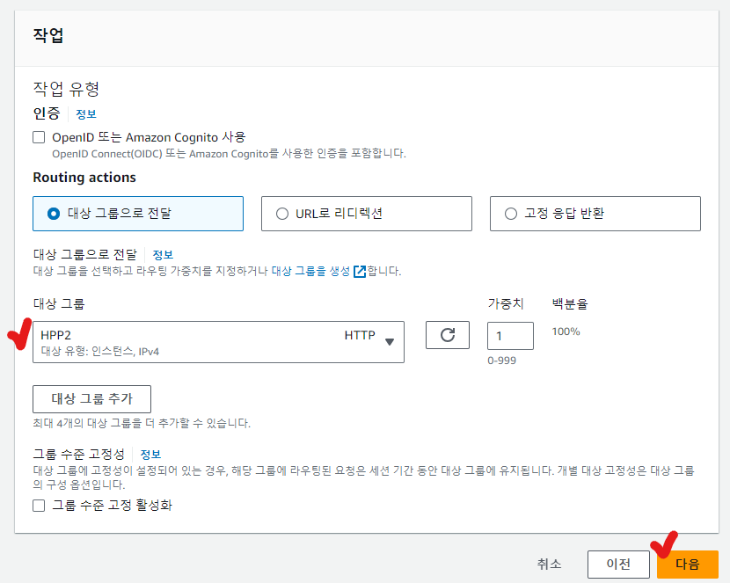730x583 pixels.
Task: Click external link icon beside 대상 그룹을 생성
Action: [x=359, y=272]
